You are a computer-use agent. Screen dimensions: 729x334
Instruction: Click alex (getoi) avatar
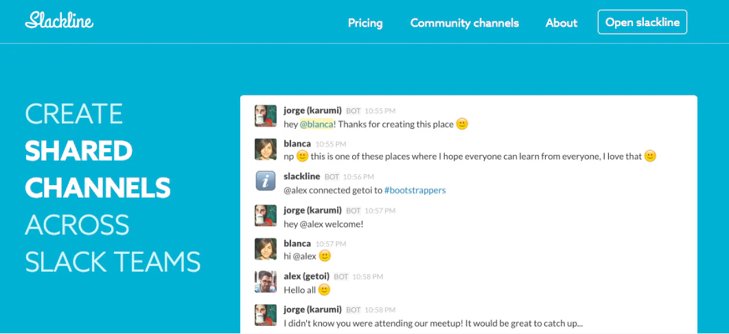click(x=266, y=281)
